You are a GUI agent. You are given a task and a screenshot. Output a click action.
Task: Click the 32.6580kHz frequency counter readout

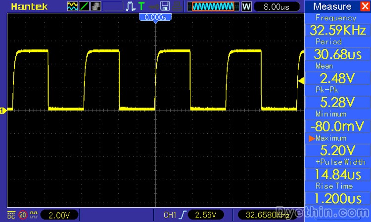click(x=267, y=215)
